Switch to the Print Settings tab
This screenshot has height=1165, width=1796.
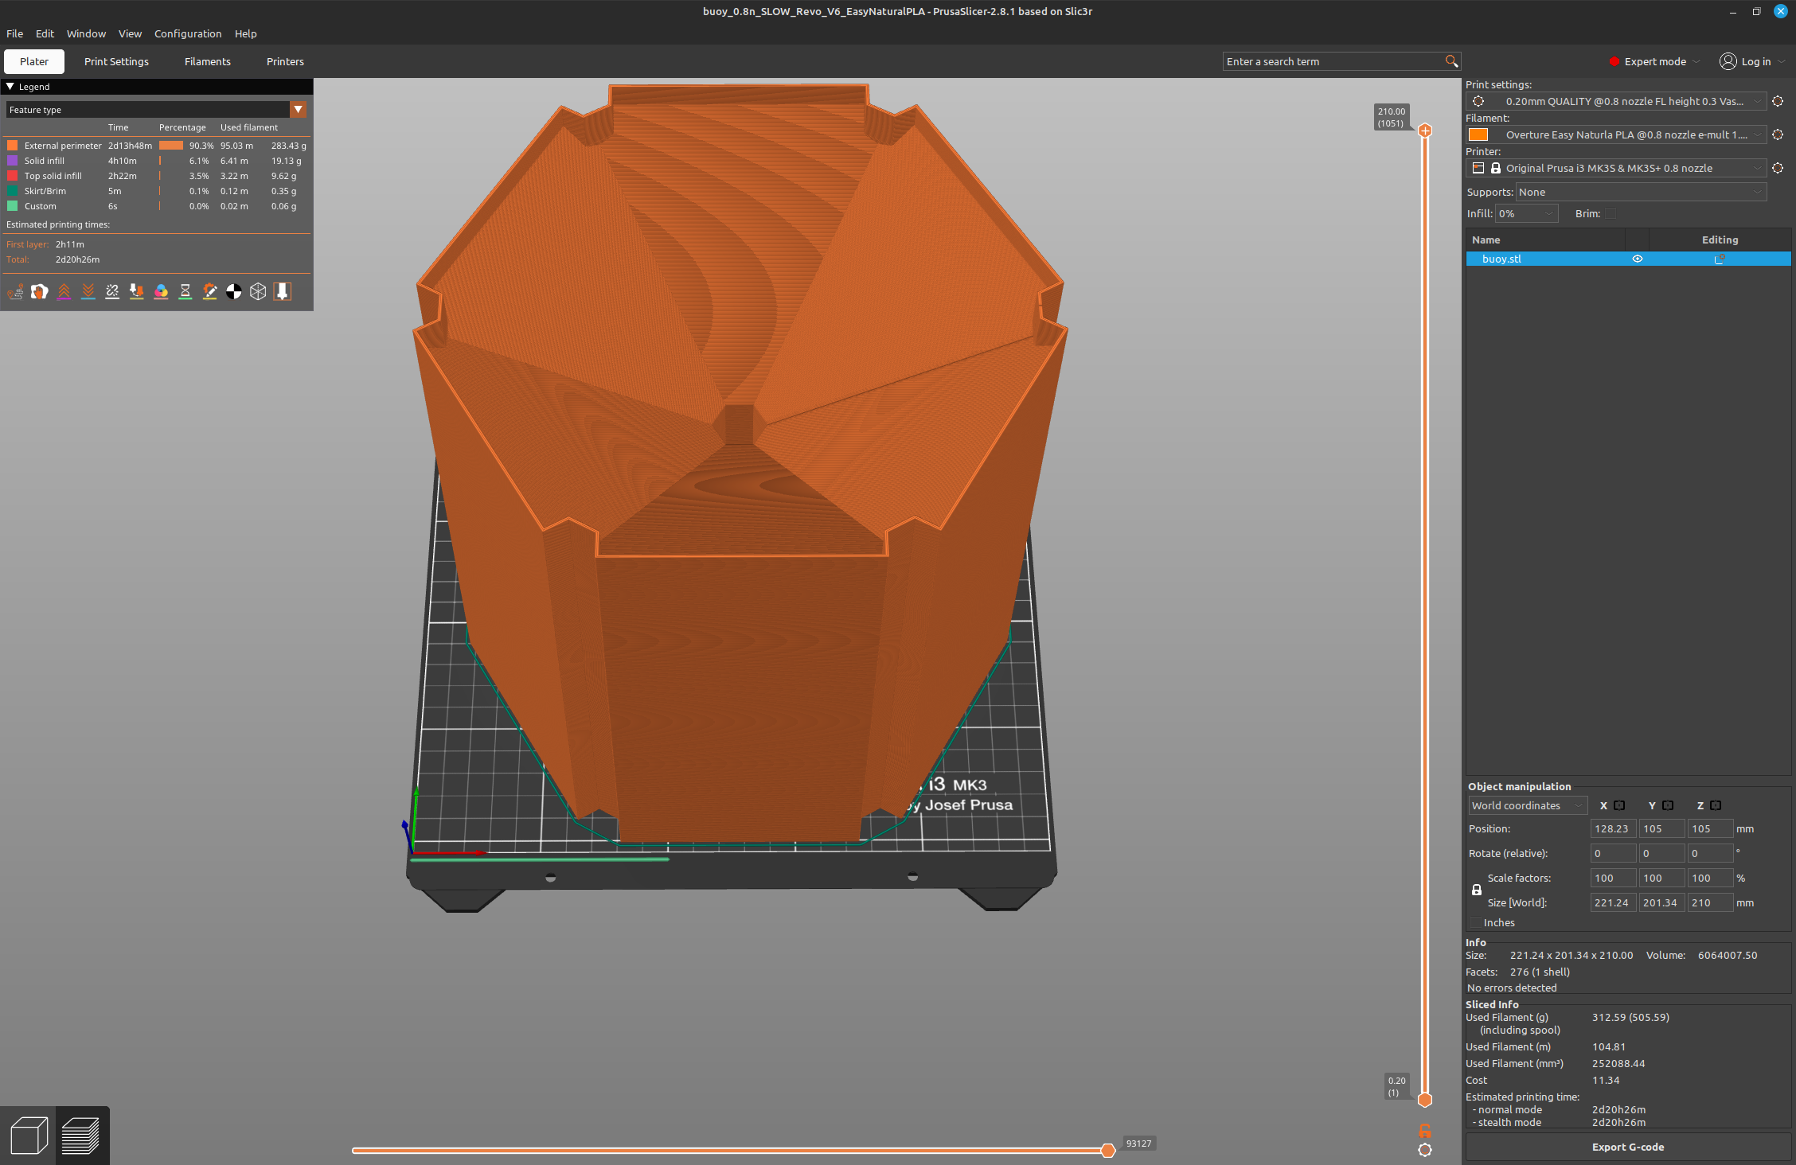pos(116,61)
